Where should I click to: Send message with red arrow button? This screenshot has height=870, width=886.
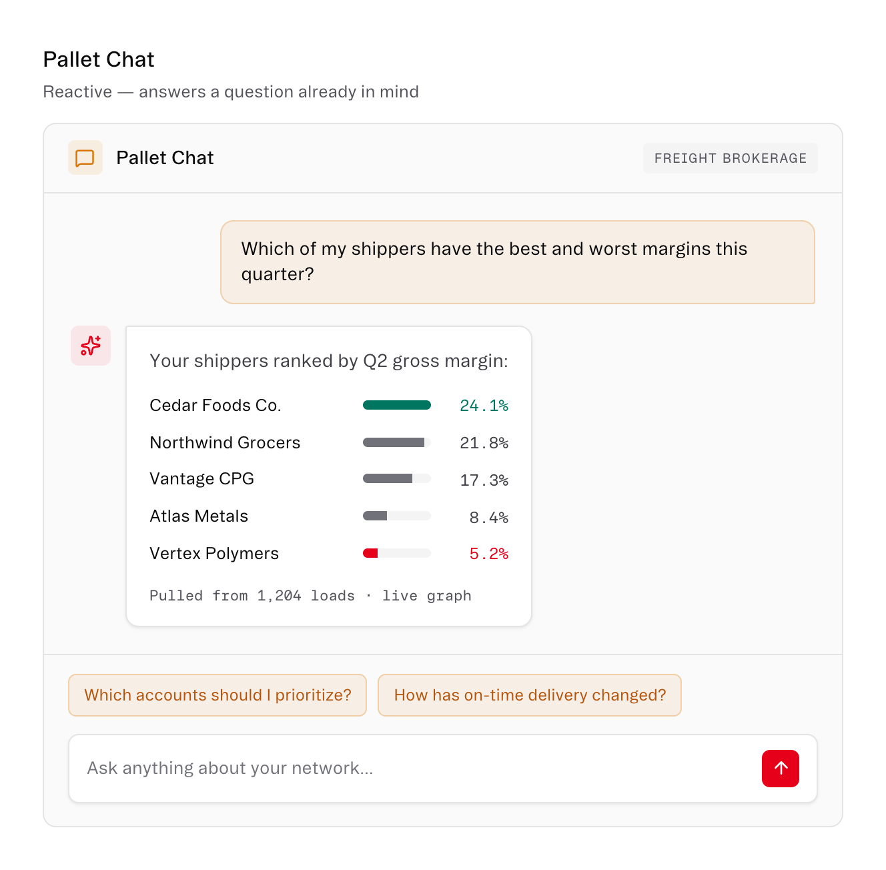(781, 769)
